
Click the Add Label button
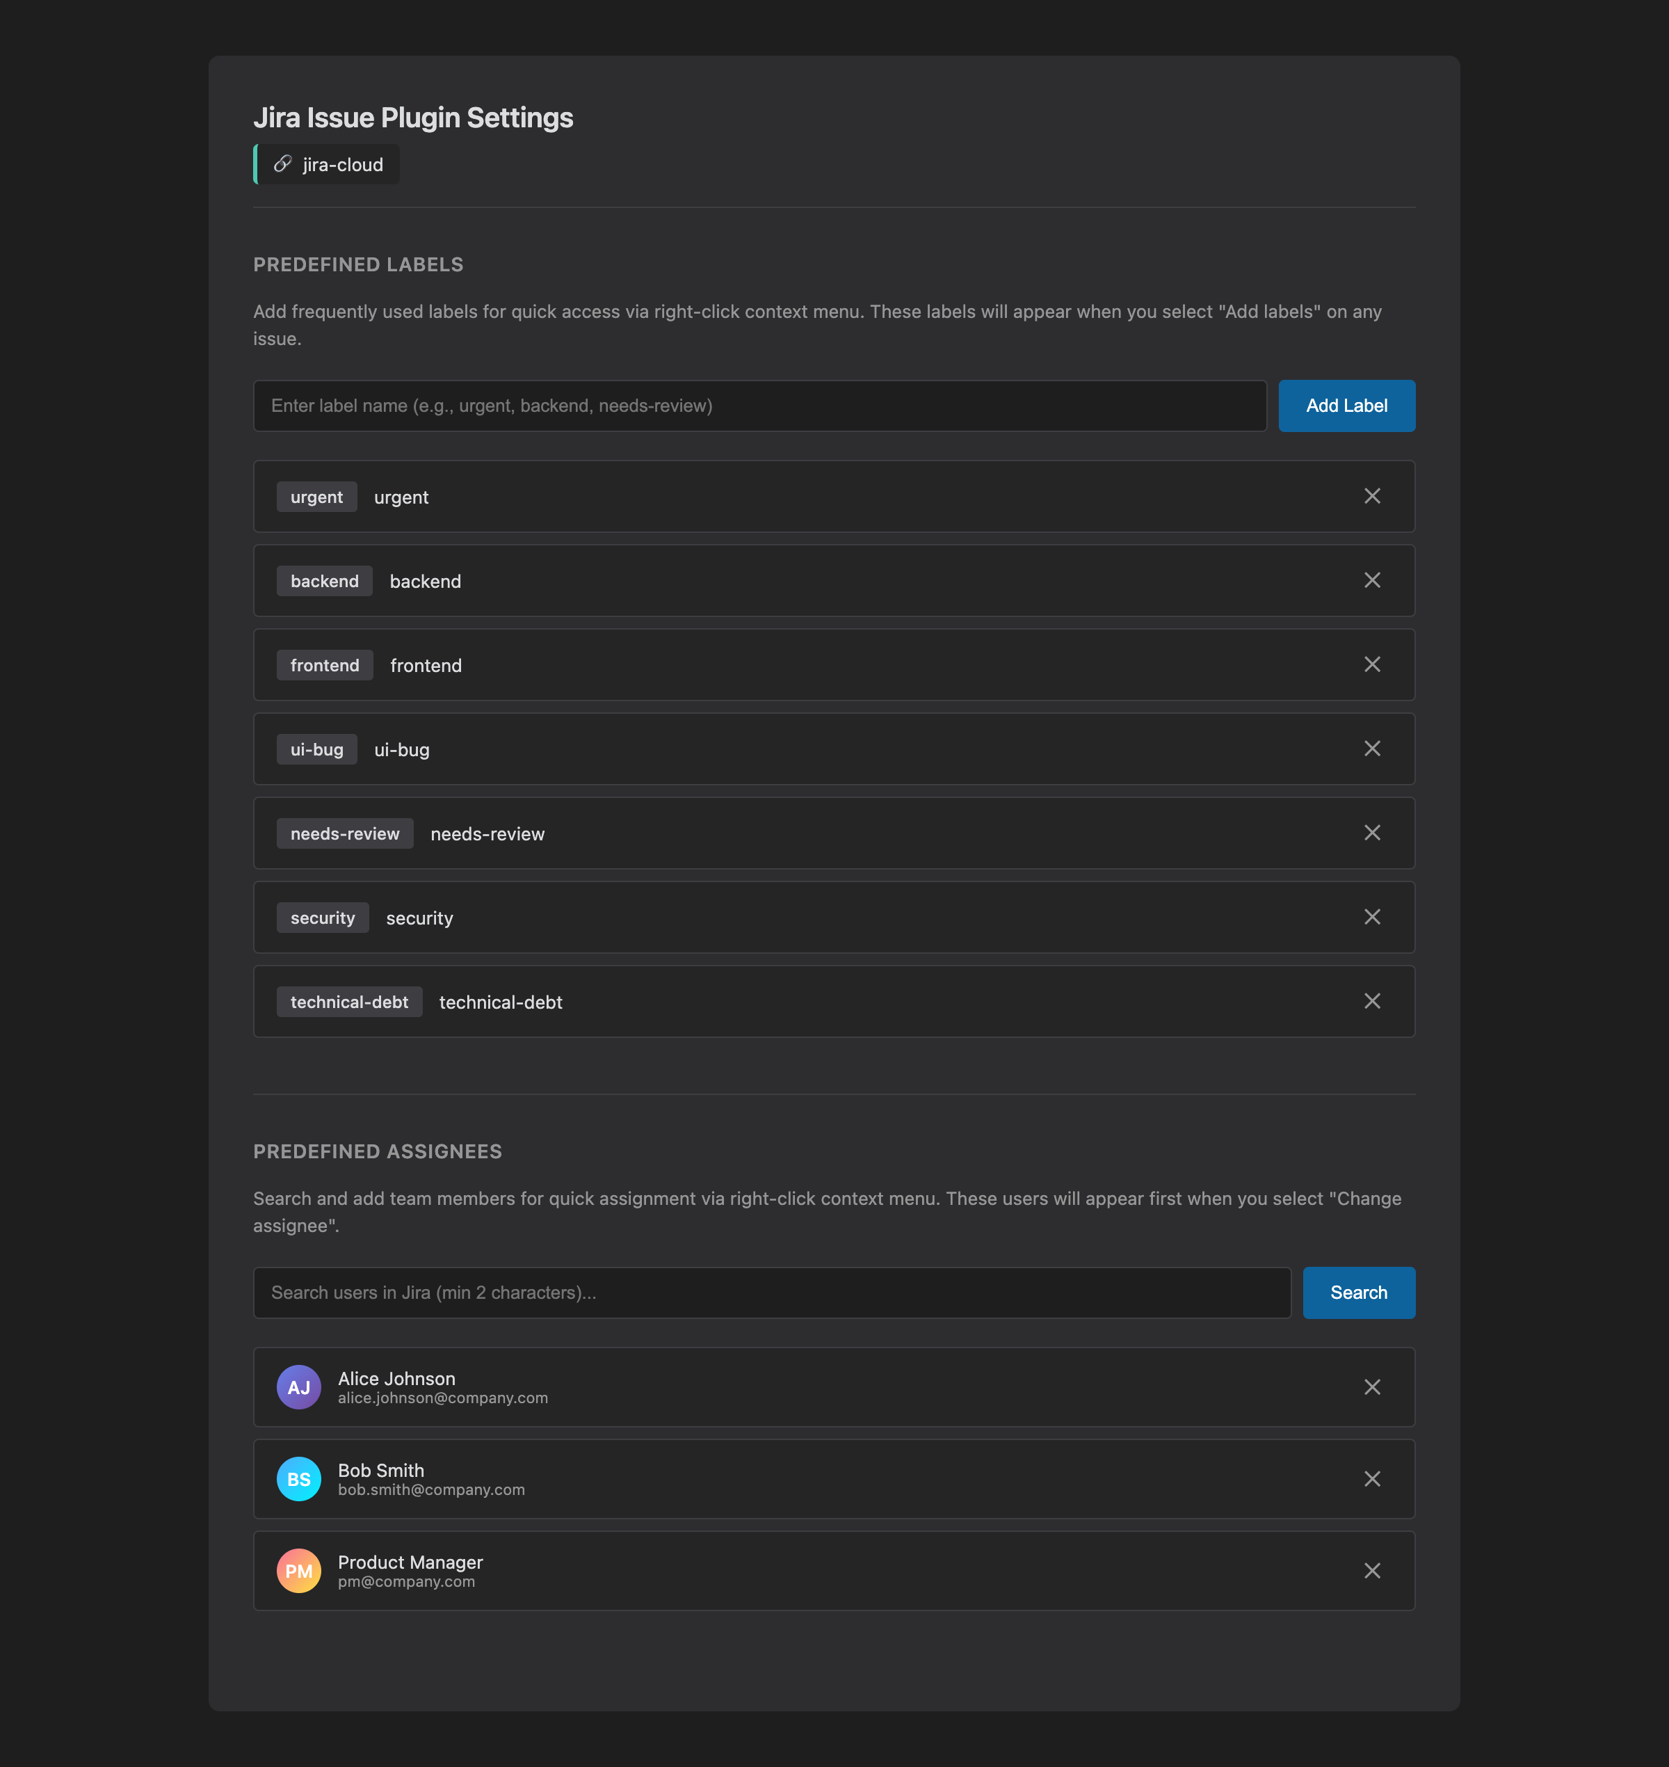pos(1346,406)
